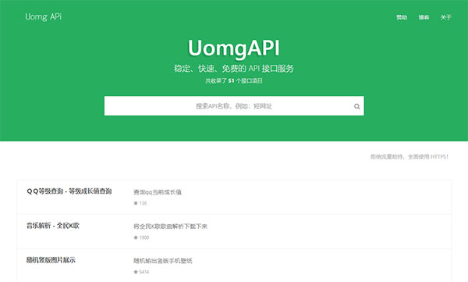Click the Uomg APi logo in header
468x282 pixels.
click(43, 16)
